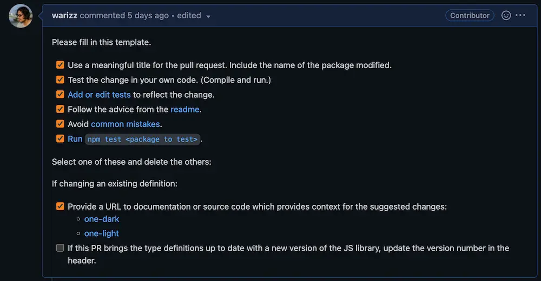The width and height of the screenshot is (541, 281).
Task: Open the one-dark link
Action: tap(102, 219)
